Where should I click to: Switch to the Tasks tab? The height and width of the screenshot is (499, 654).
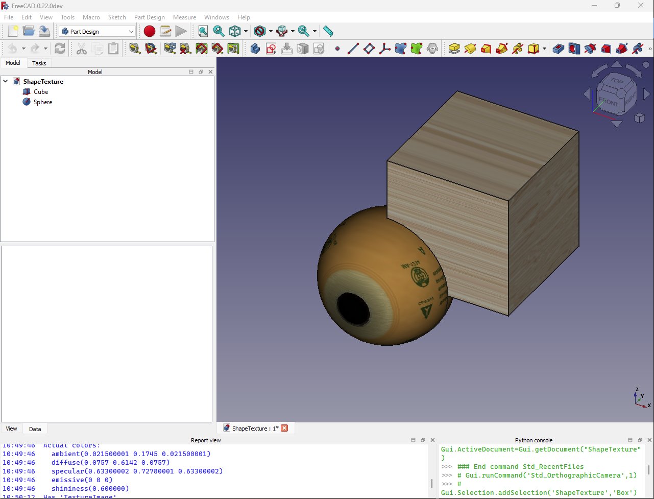[39, 63]
